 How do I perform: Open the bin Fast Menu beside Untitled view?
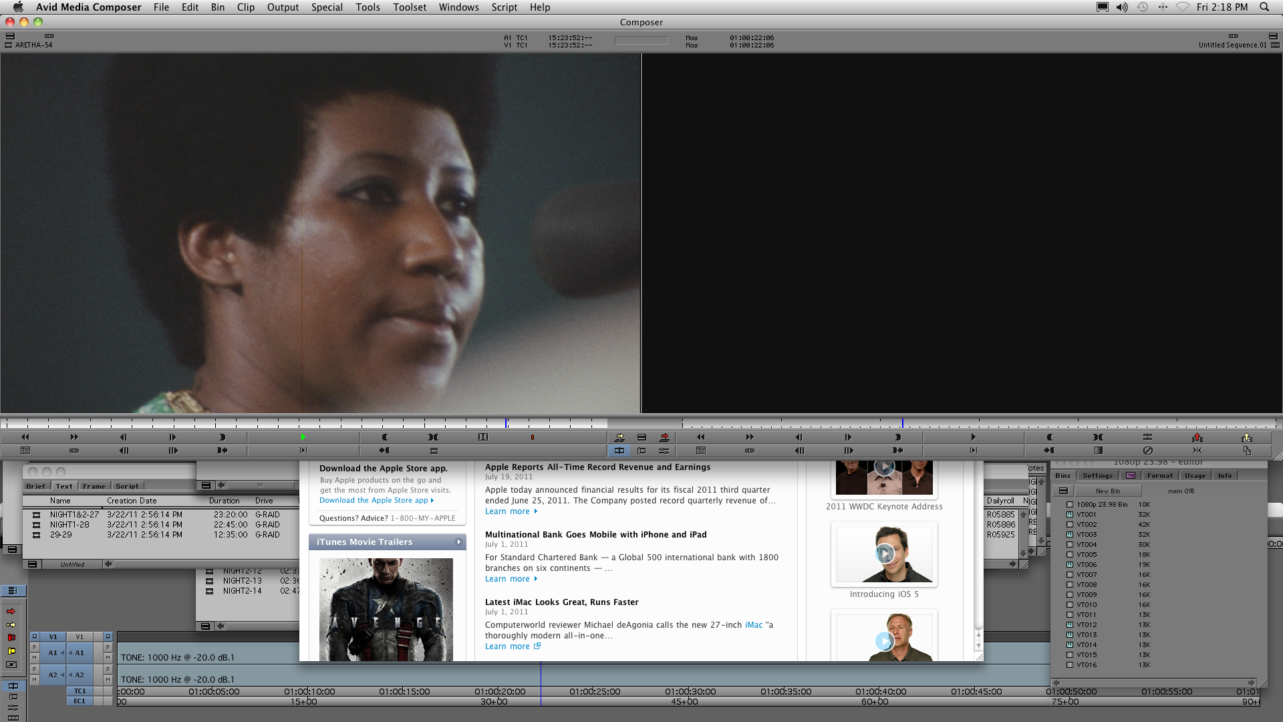click(31, 564)
